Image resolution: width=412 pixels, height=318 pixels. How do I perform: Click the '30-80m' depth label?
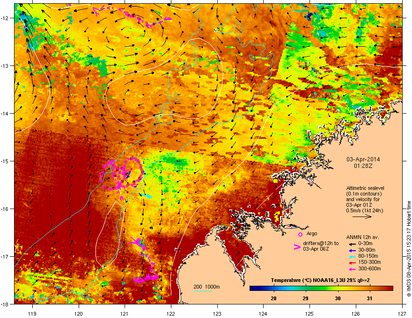pos(367,250)
